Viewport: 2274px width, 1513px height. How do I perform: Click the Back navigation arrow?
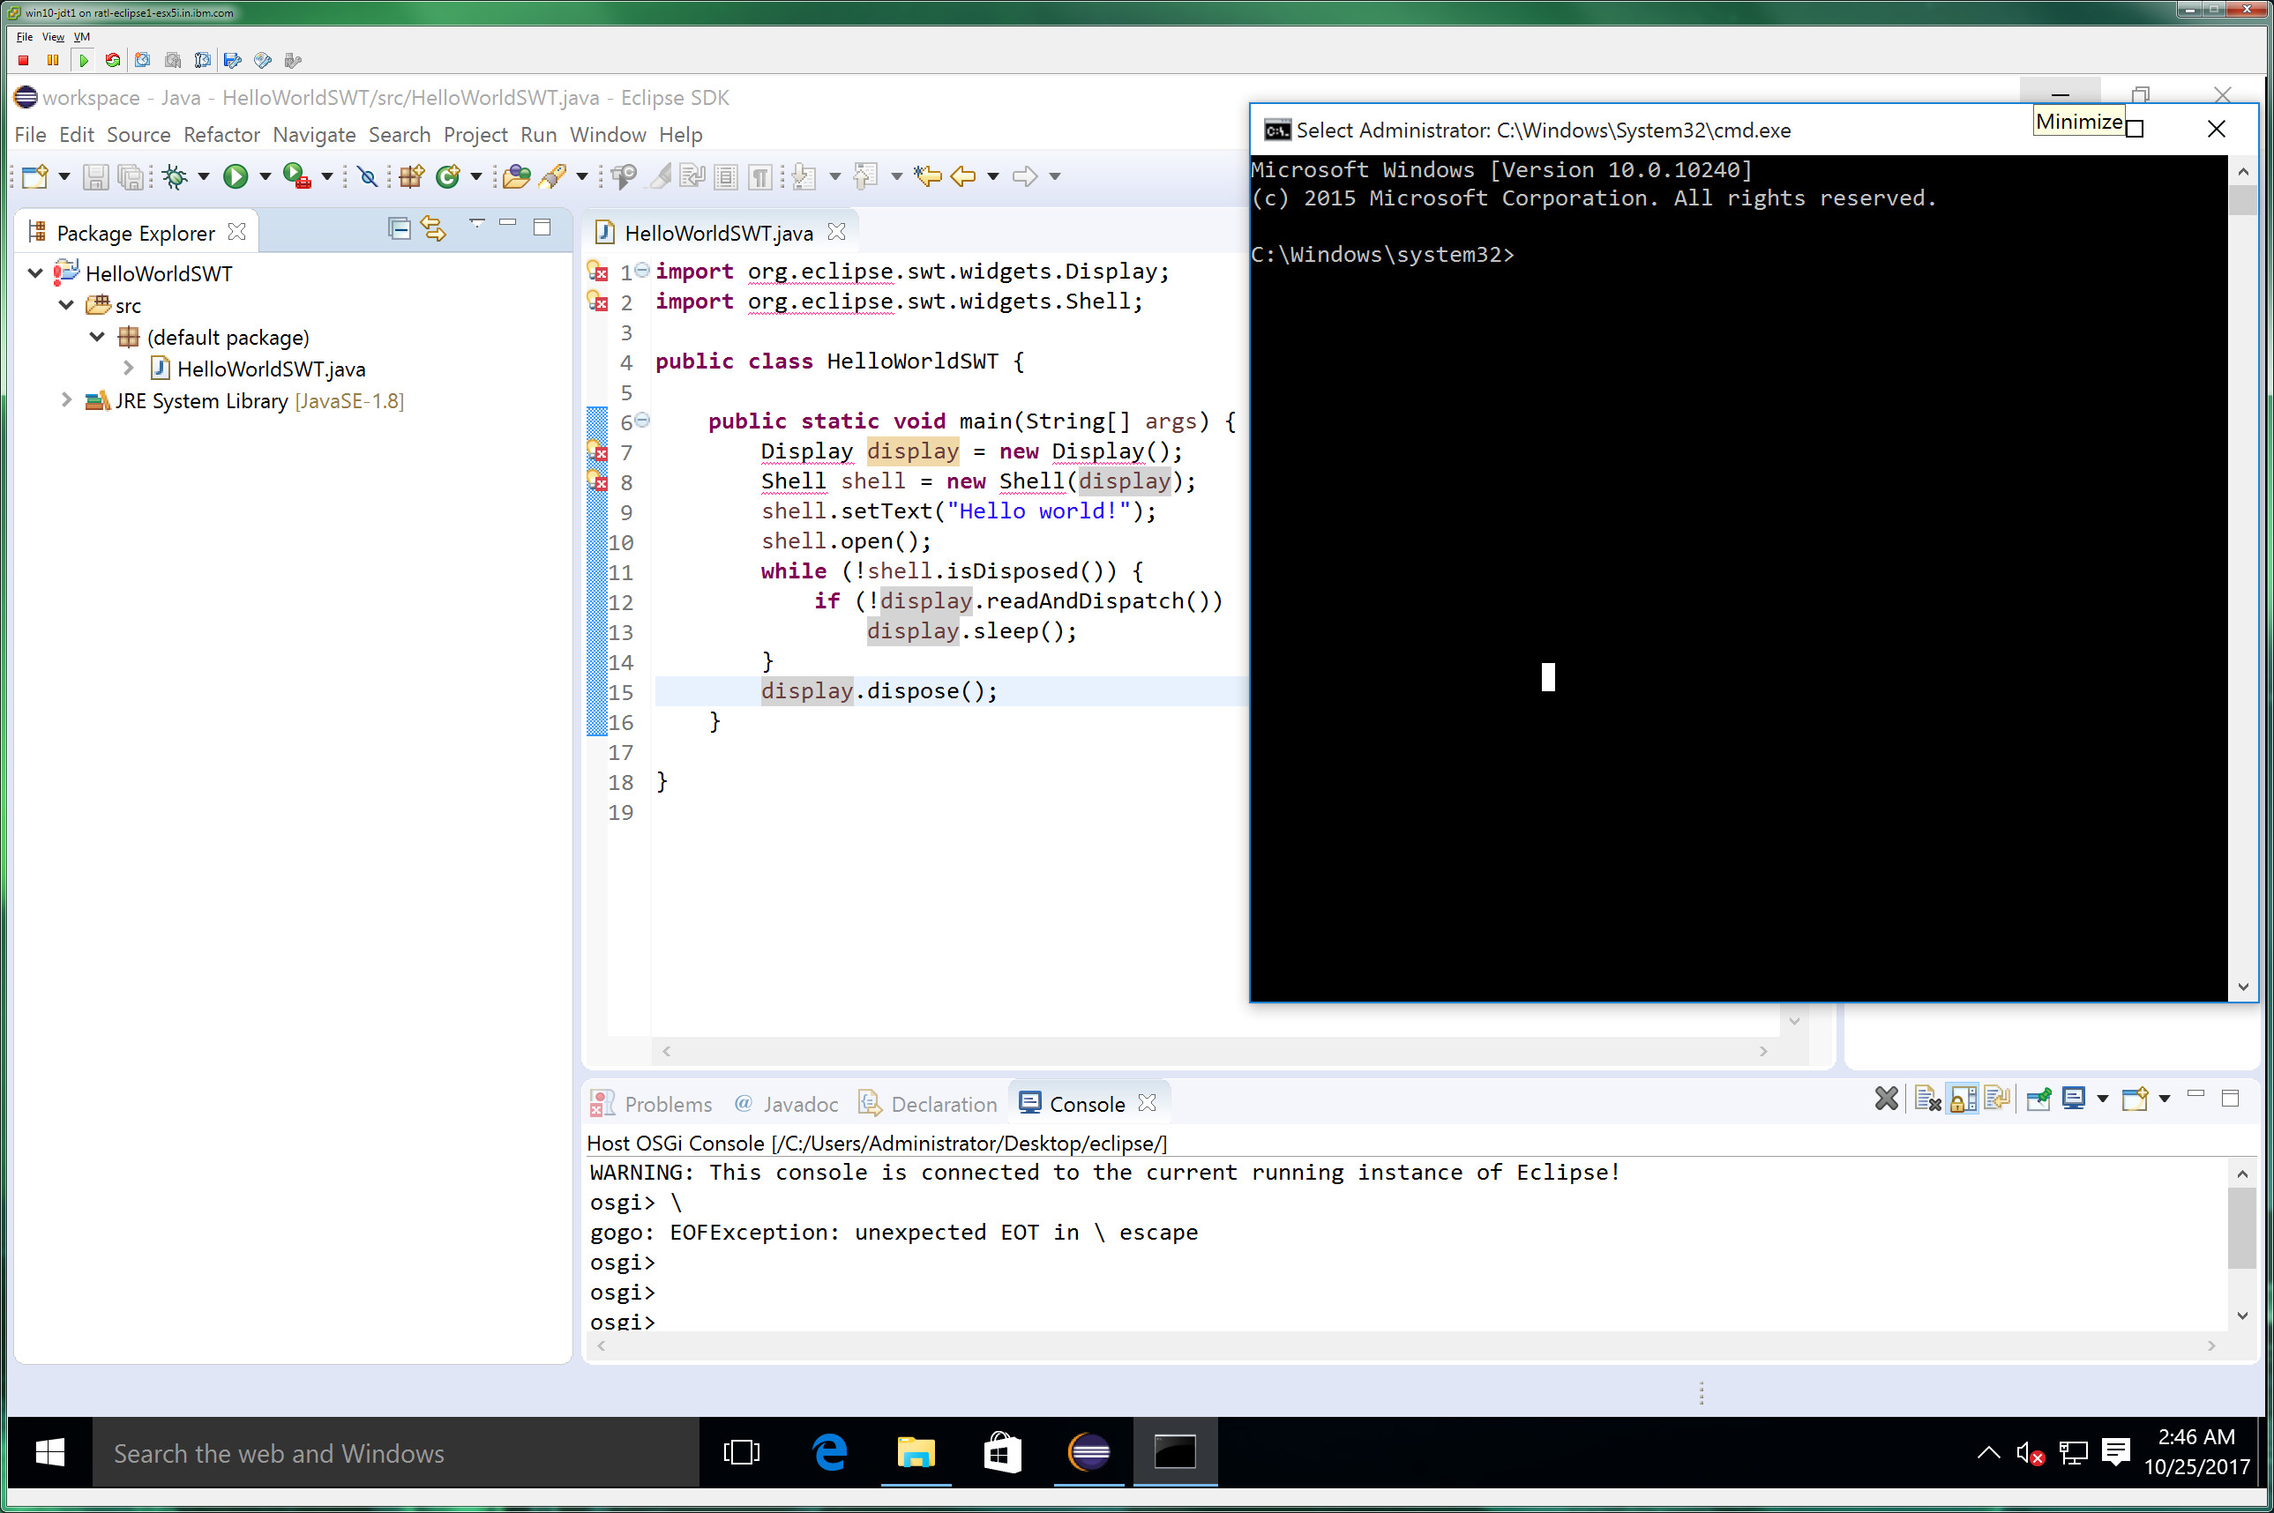(963, 176)
